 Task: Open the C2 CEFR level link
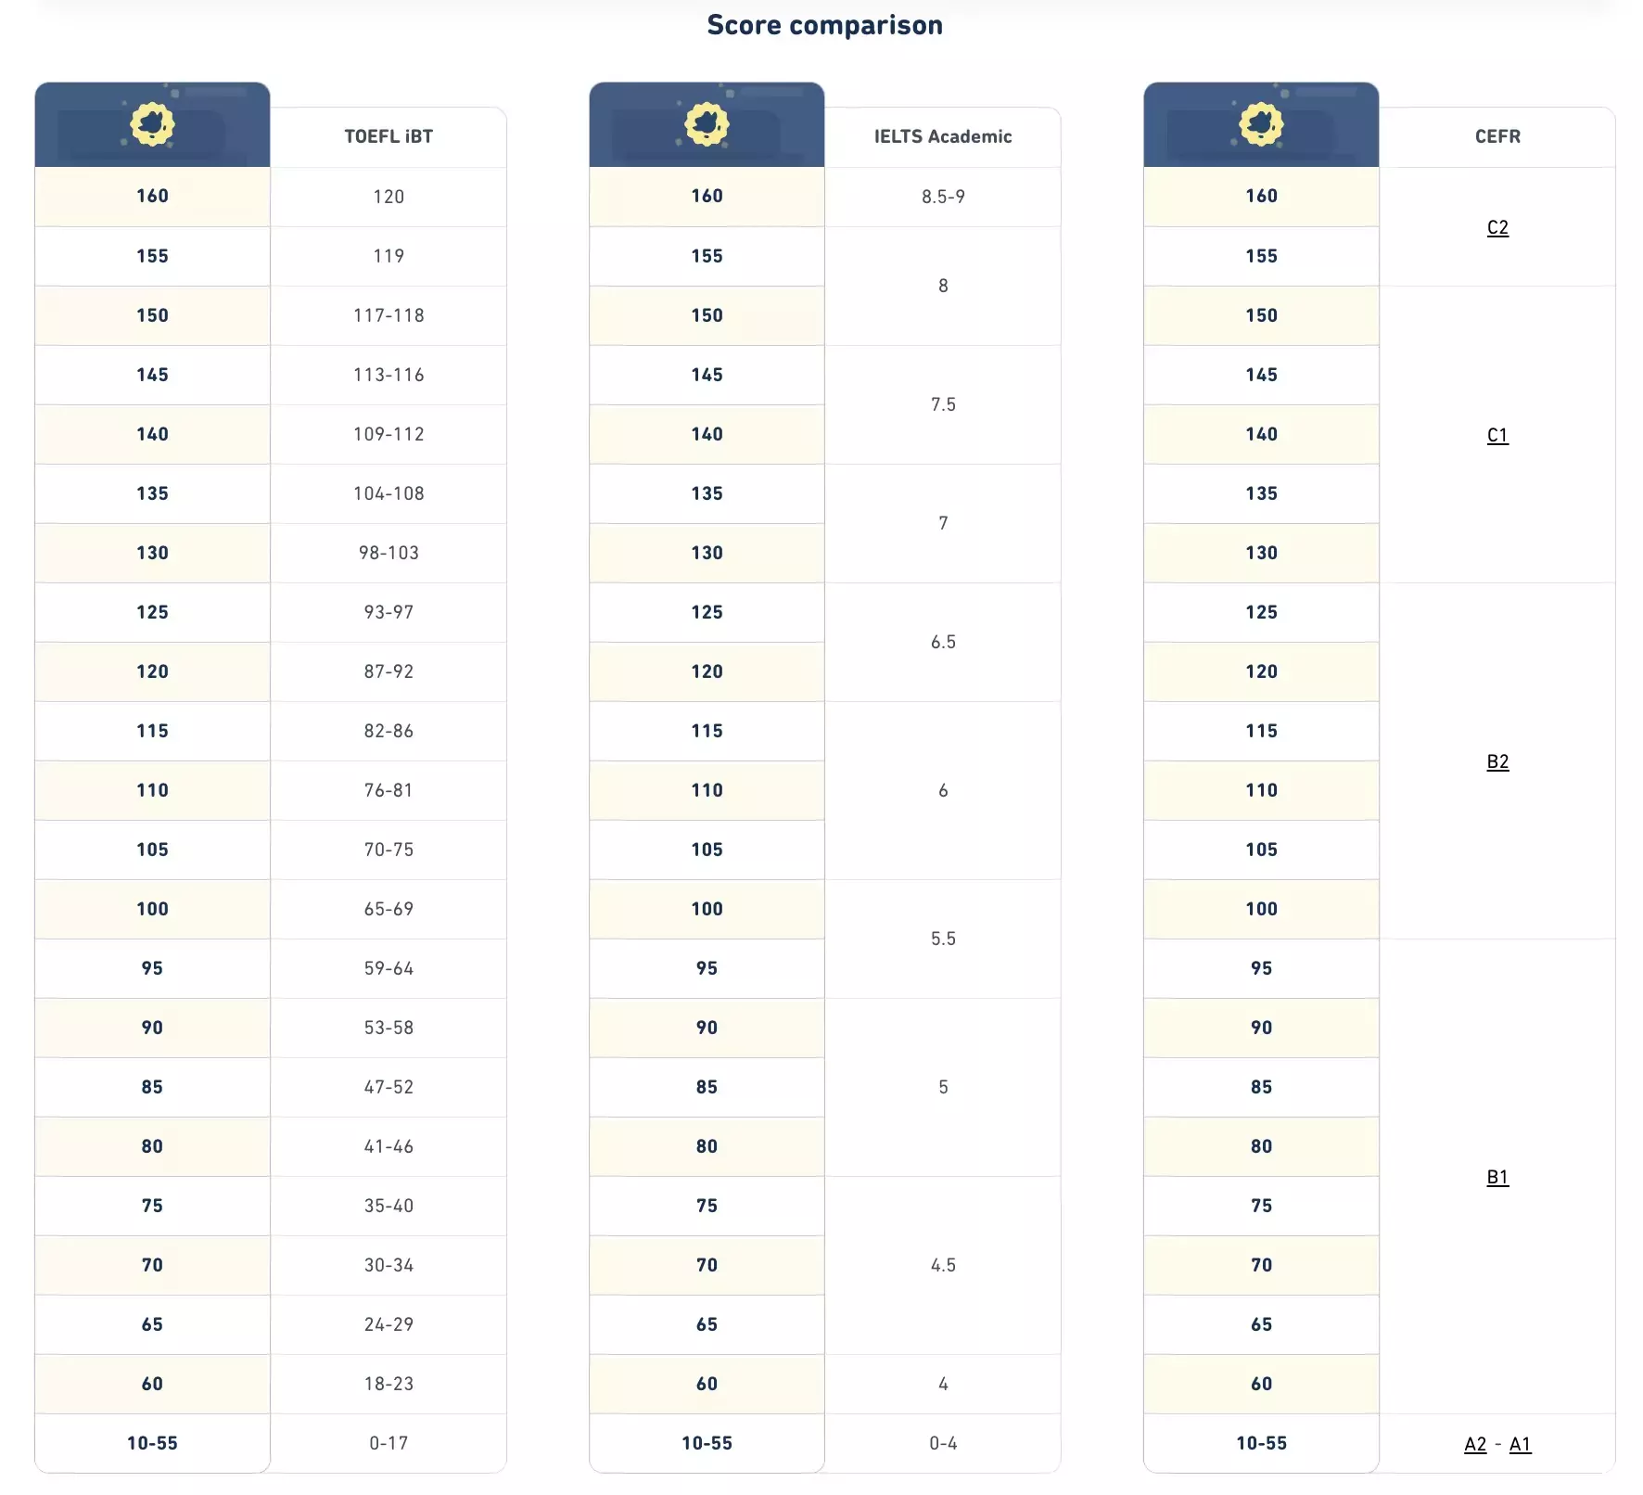[x=1497, y=227]
